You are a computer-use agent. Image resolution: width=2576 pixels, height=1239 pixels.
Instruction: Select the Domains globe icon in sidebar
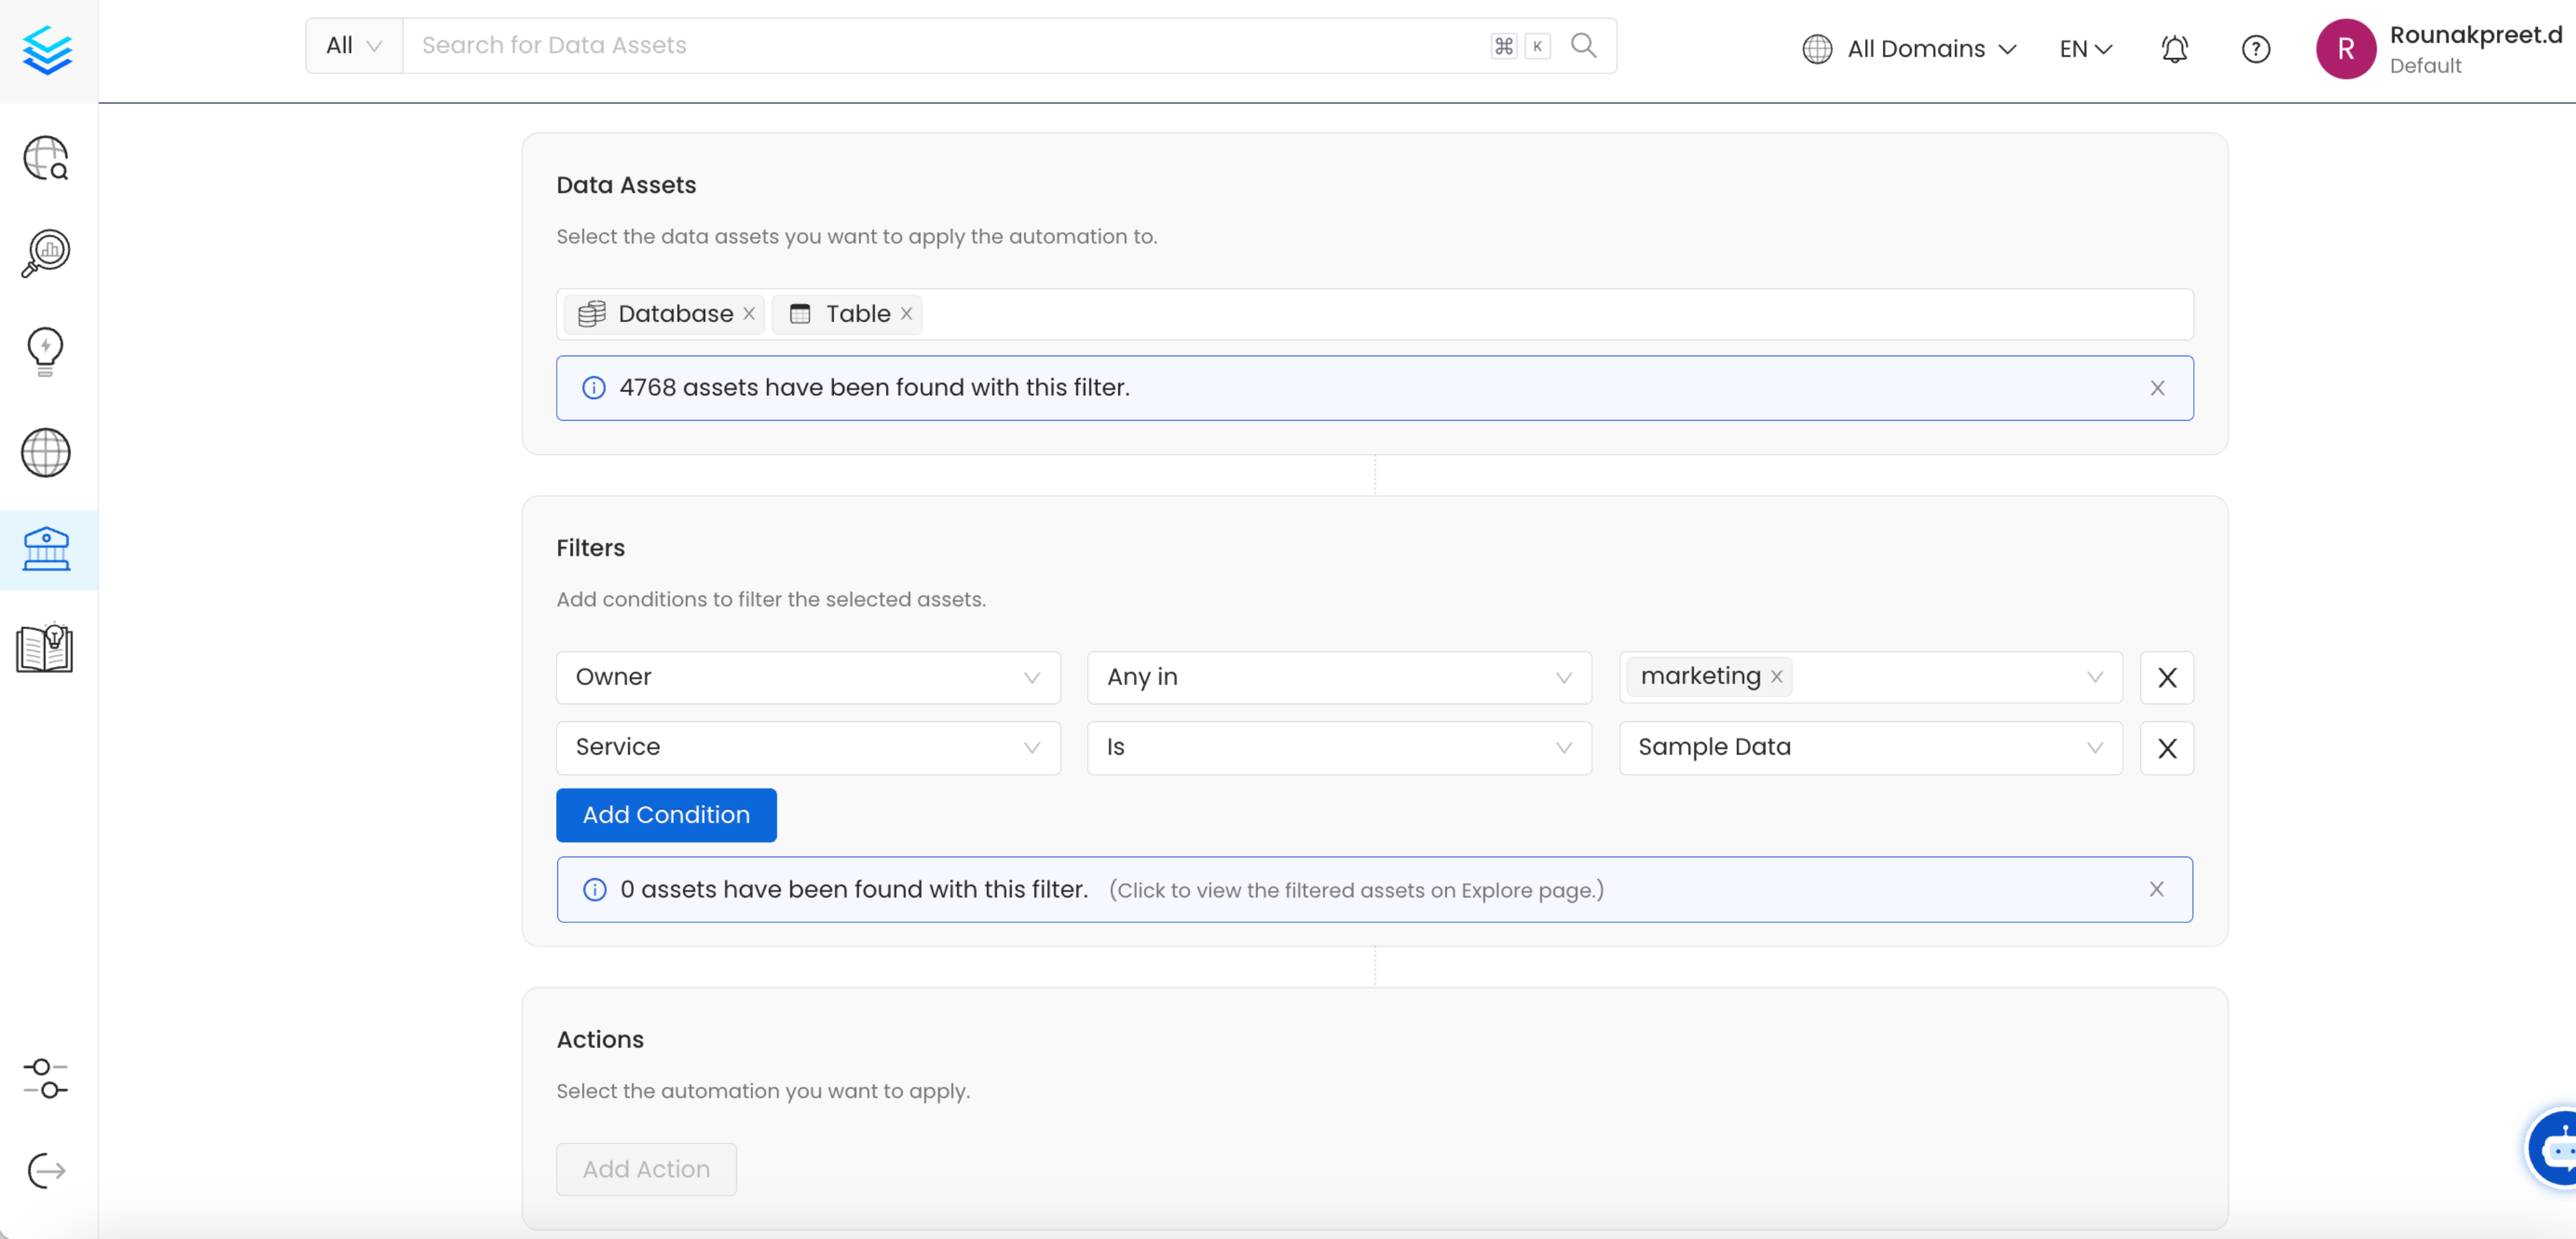tap(45, 453)
